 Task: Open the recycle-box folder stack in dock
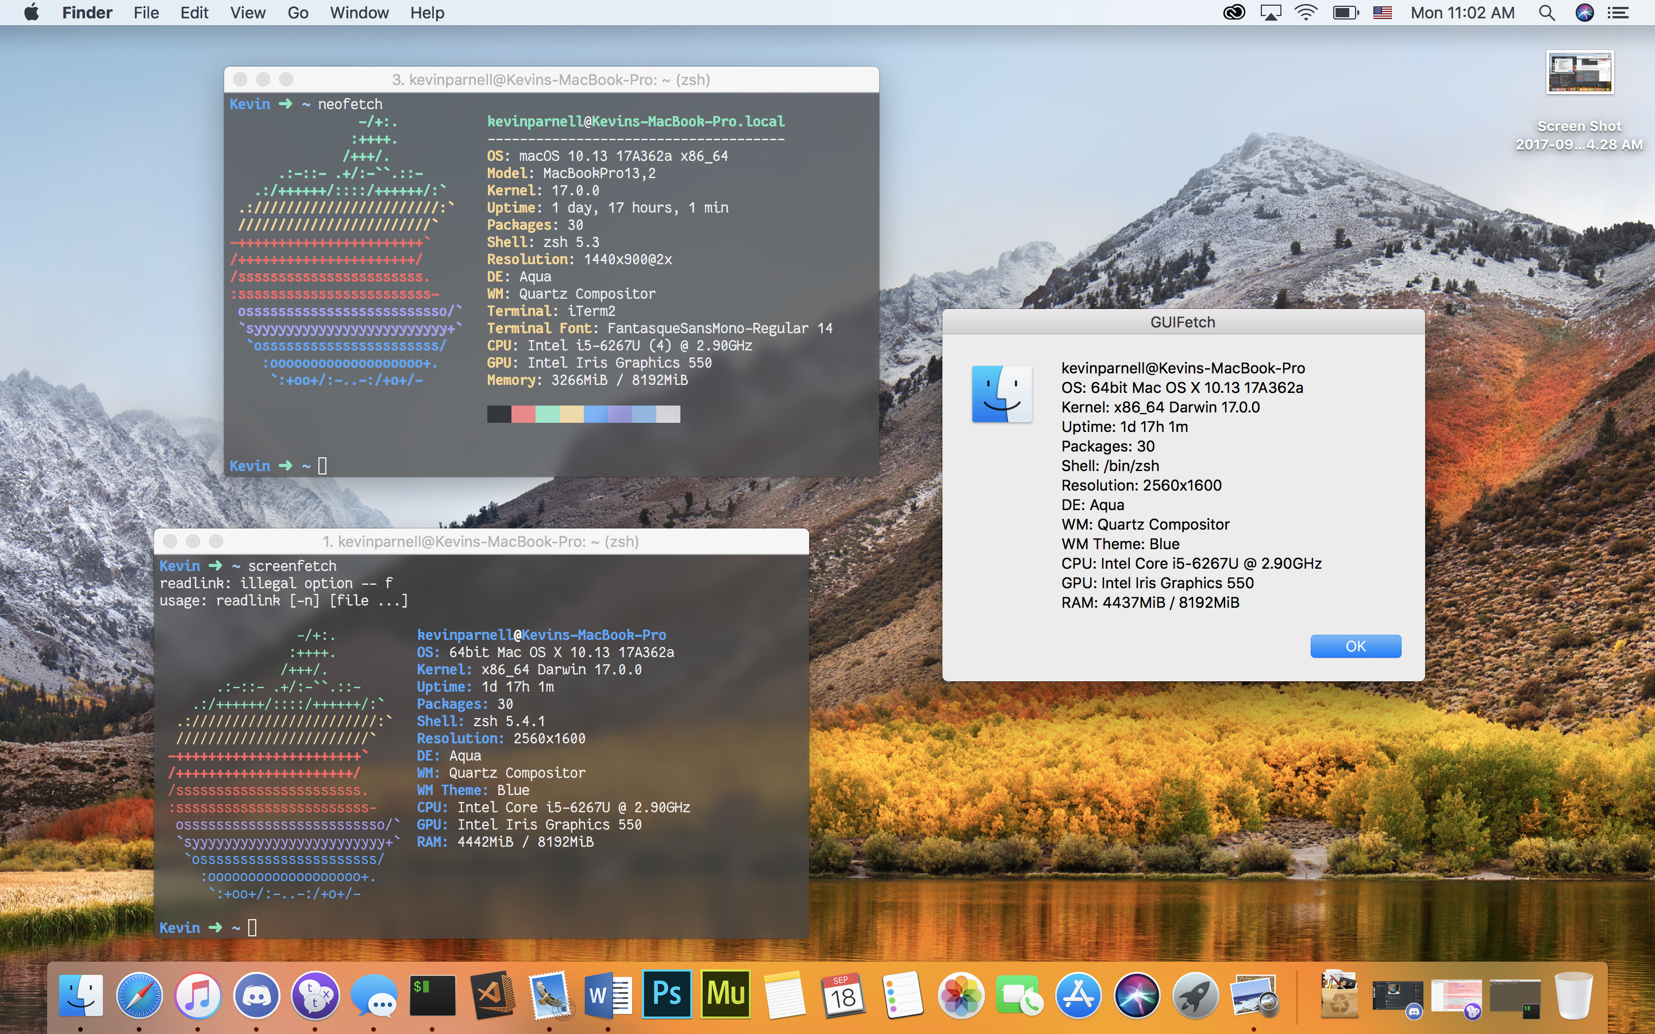coord(1339,994)
